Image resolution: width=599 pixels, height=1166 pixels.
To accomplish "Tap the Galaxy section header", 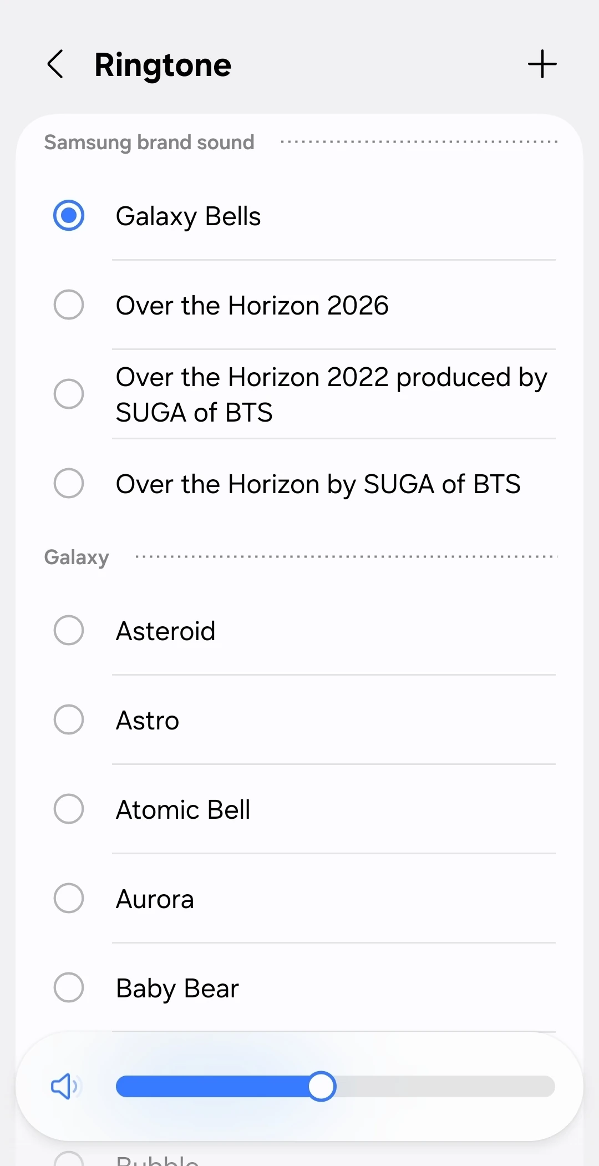I will (x=77, y=557).
